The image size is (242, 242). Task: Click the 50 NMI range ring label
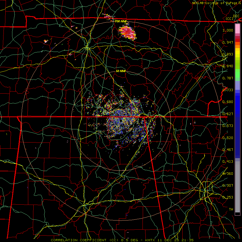coord(121,71)
